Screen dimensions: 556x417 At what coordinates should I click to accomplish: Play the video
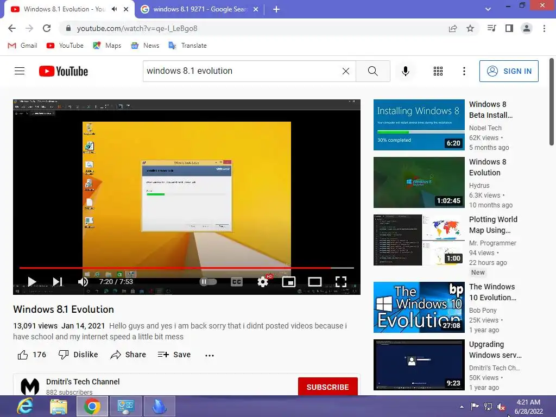click(32, 282)
